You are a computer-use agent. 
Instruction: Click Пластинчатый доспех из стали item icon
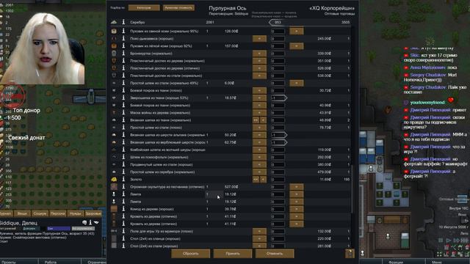click(x=114, y=76)
